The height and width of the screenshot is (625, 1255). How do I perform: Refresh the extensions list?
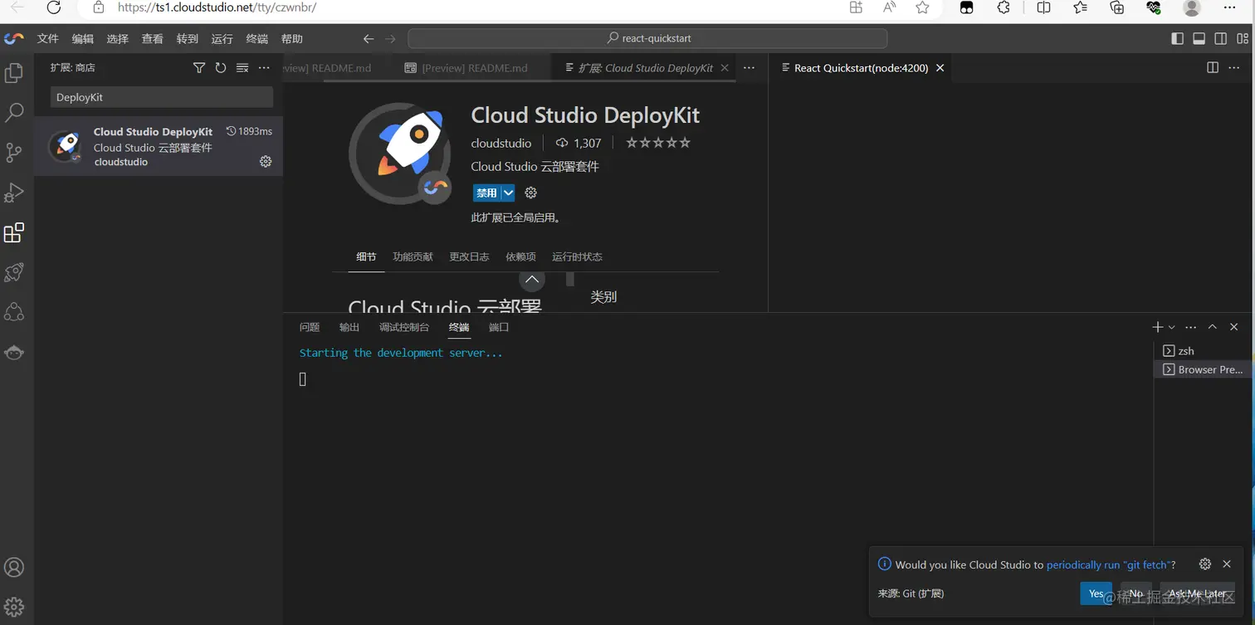point(221,68)
